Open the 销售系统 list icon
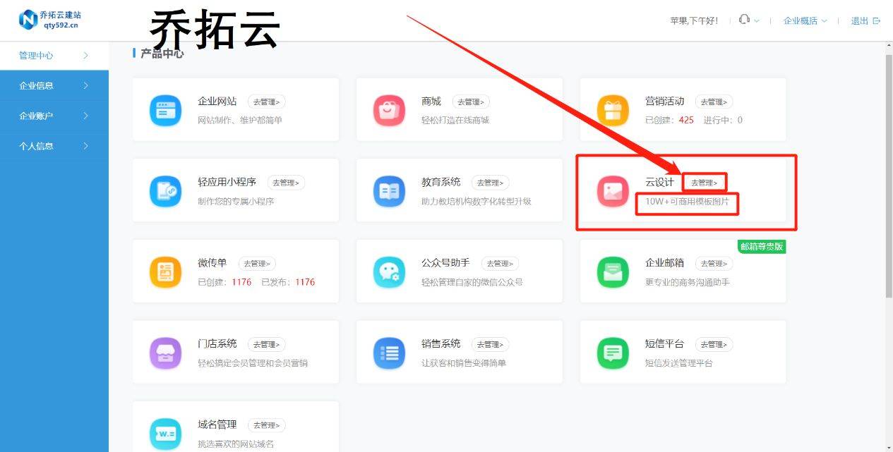The height and width of the screenshot is (452, 893). [389, 354]
